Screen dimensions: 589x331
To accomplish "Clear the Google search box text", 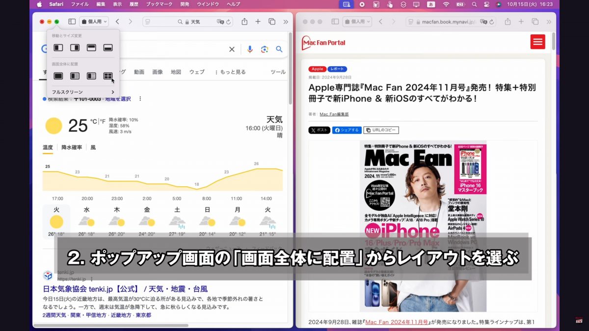I will click(x=232, y=49).
